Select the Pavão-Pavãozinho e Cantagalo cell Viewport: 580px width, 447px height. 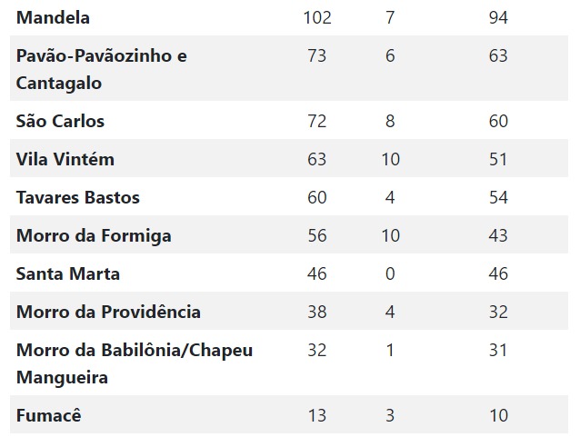(102, 69)
